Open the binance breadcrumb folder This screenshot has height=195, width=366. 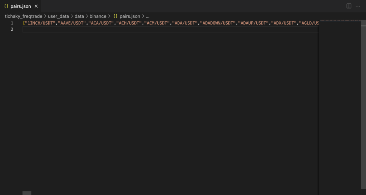98,16
